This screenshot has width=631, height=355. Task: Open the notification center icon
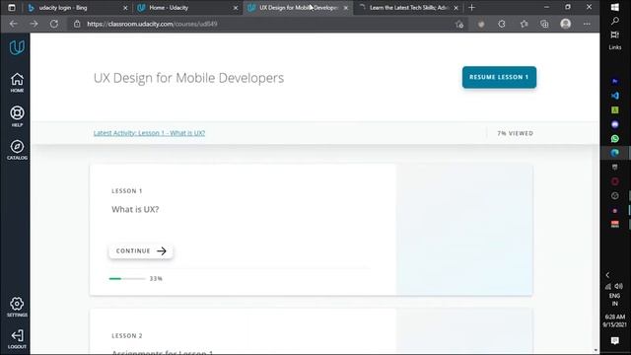coord(615,341)
